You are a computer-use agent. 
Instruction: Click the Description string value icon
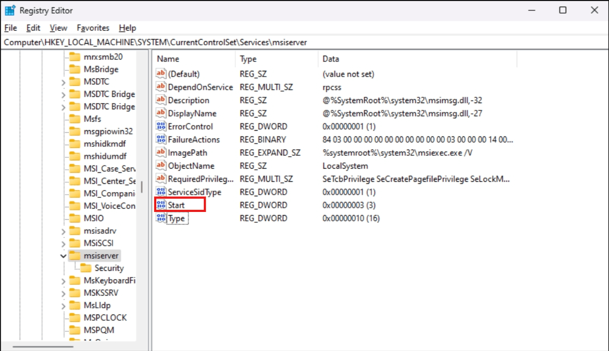161,100
